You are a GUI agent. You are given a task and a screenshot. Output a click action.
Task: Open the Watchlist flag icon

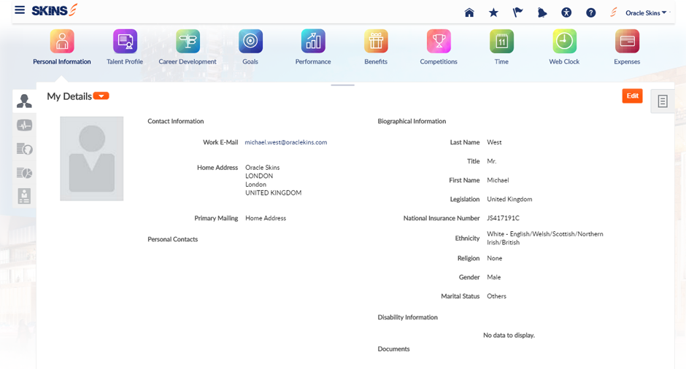click(517, 12)
